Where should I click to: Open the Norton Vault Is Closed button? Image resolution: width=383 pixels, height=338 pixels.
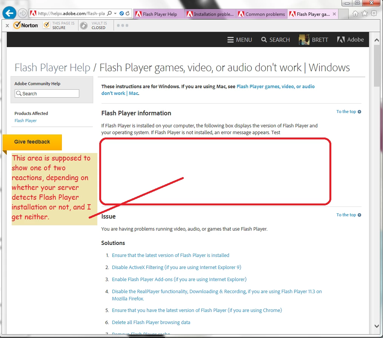pos(94,25)
